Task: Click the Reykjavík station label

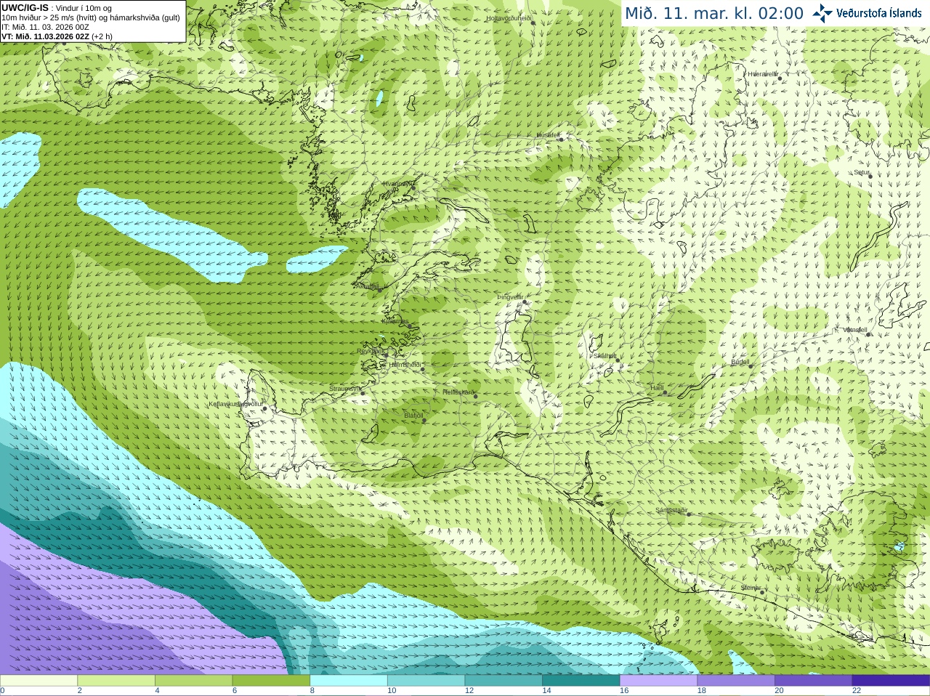Action: [369, 351]
